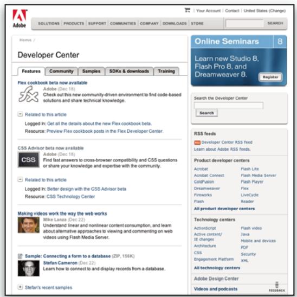Open the ActionScript technology center
Image resolution: width=297 pixels, height=297 pixels.
pos(205,228)
